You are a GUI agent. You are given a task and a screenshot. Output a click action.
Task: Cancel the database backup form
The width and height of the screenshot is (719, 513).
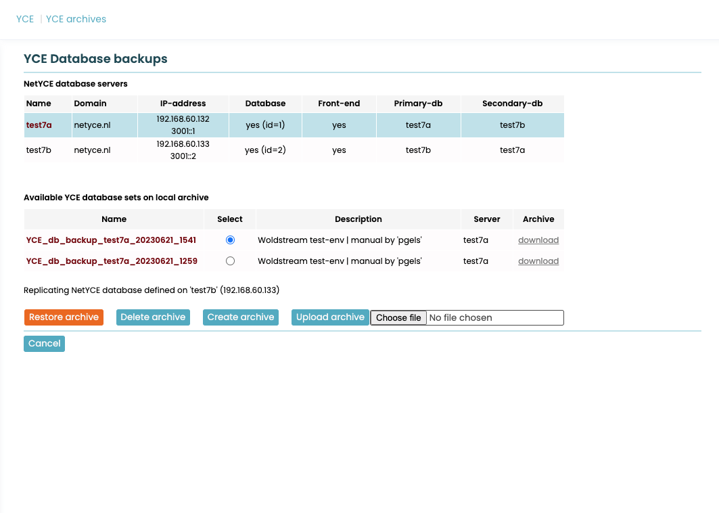point(45,344)
